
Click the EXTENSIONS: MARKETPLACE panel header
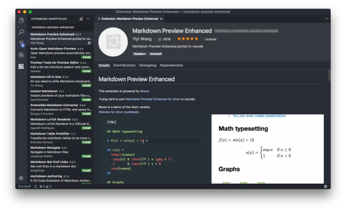pos(49,19)
